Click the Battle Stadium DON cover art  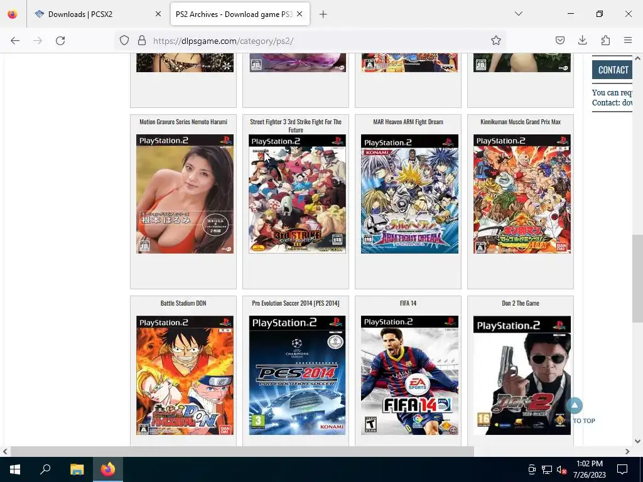[185, 375]
